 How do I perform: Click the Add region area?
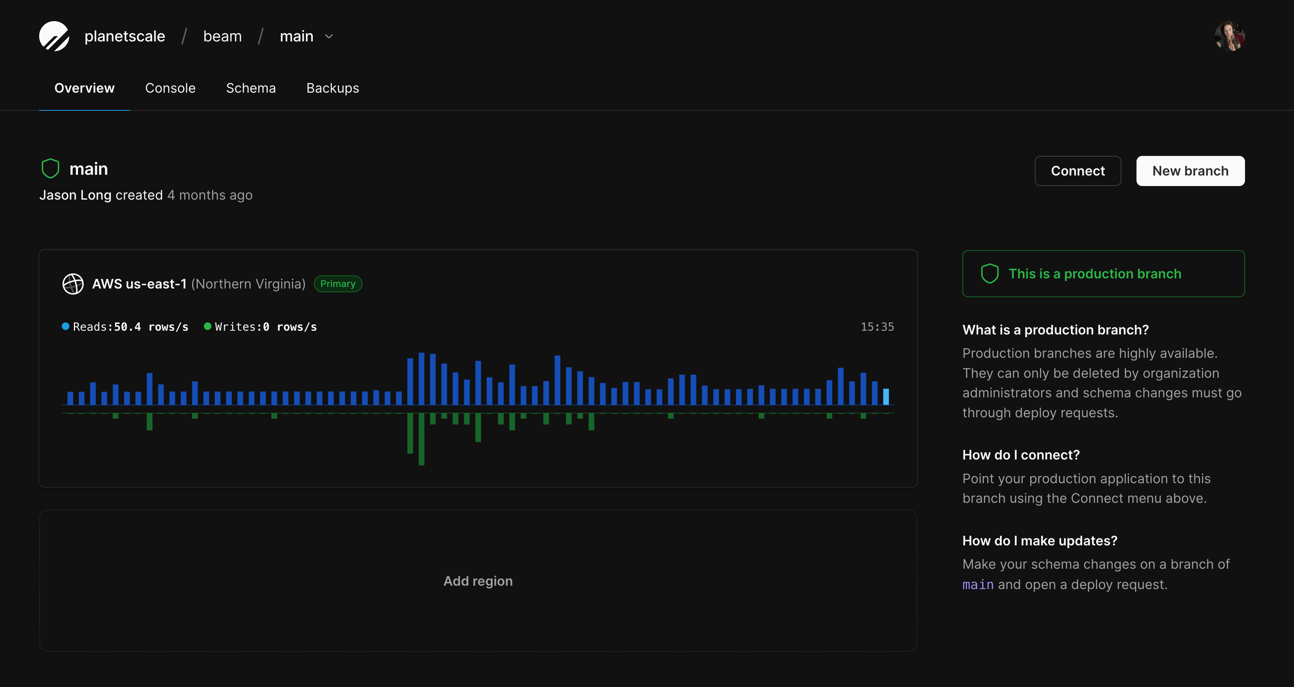tap(478, 581)
